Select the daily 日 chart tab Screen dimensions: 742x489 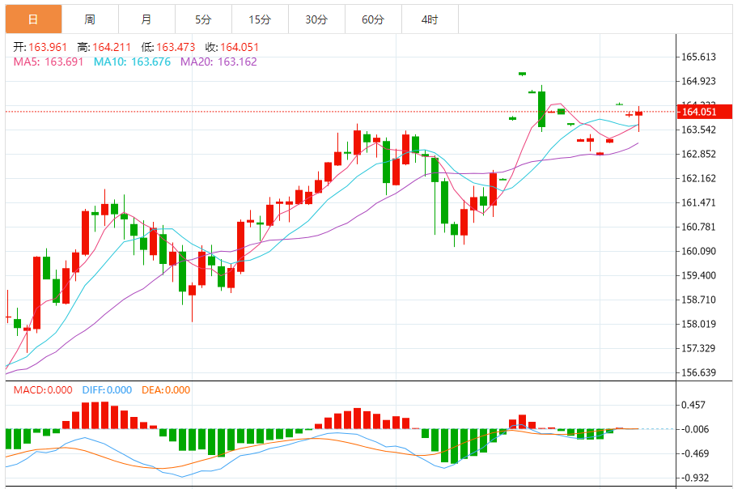click(34, 19)
